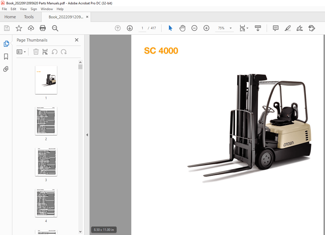Zoom out of the page
This screenshot has width=325, height=235.
point(194,28)
